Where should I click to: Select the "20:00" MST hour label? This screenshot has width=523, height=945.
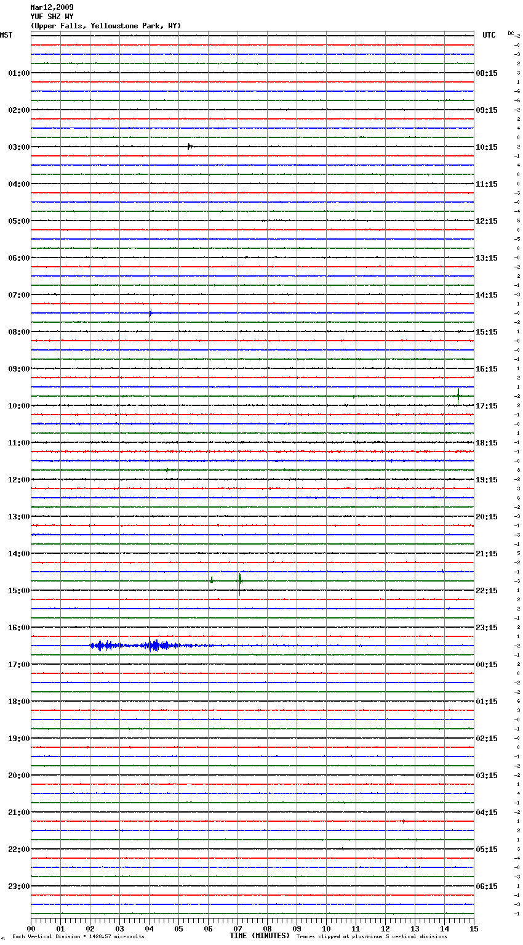(x=19, y=776)
